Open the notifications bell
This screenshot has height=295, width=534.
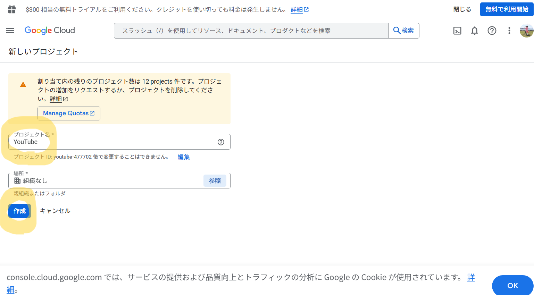pyautogui.click(x=474, y=31)
